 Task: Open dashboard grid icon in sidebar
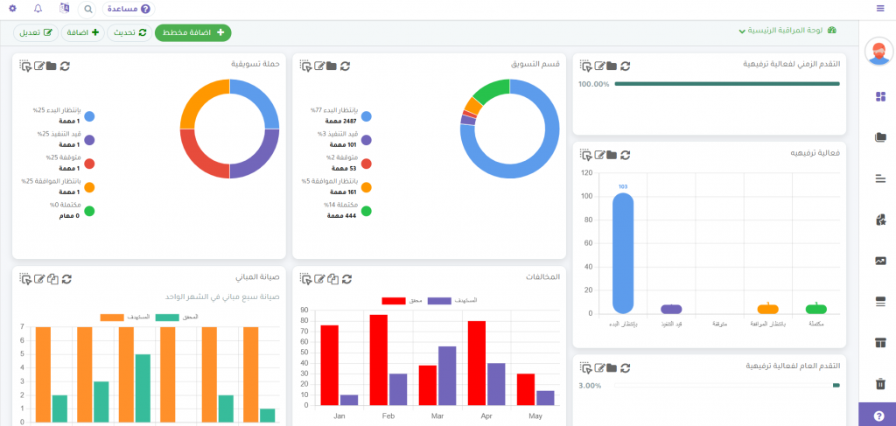[880, 96]
